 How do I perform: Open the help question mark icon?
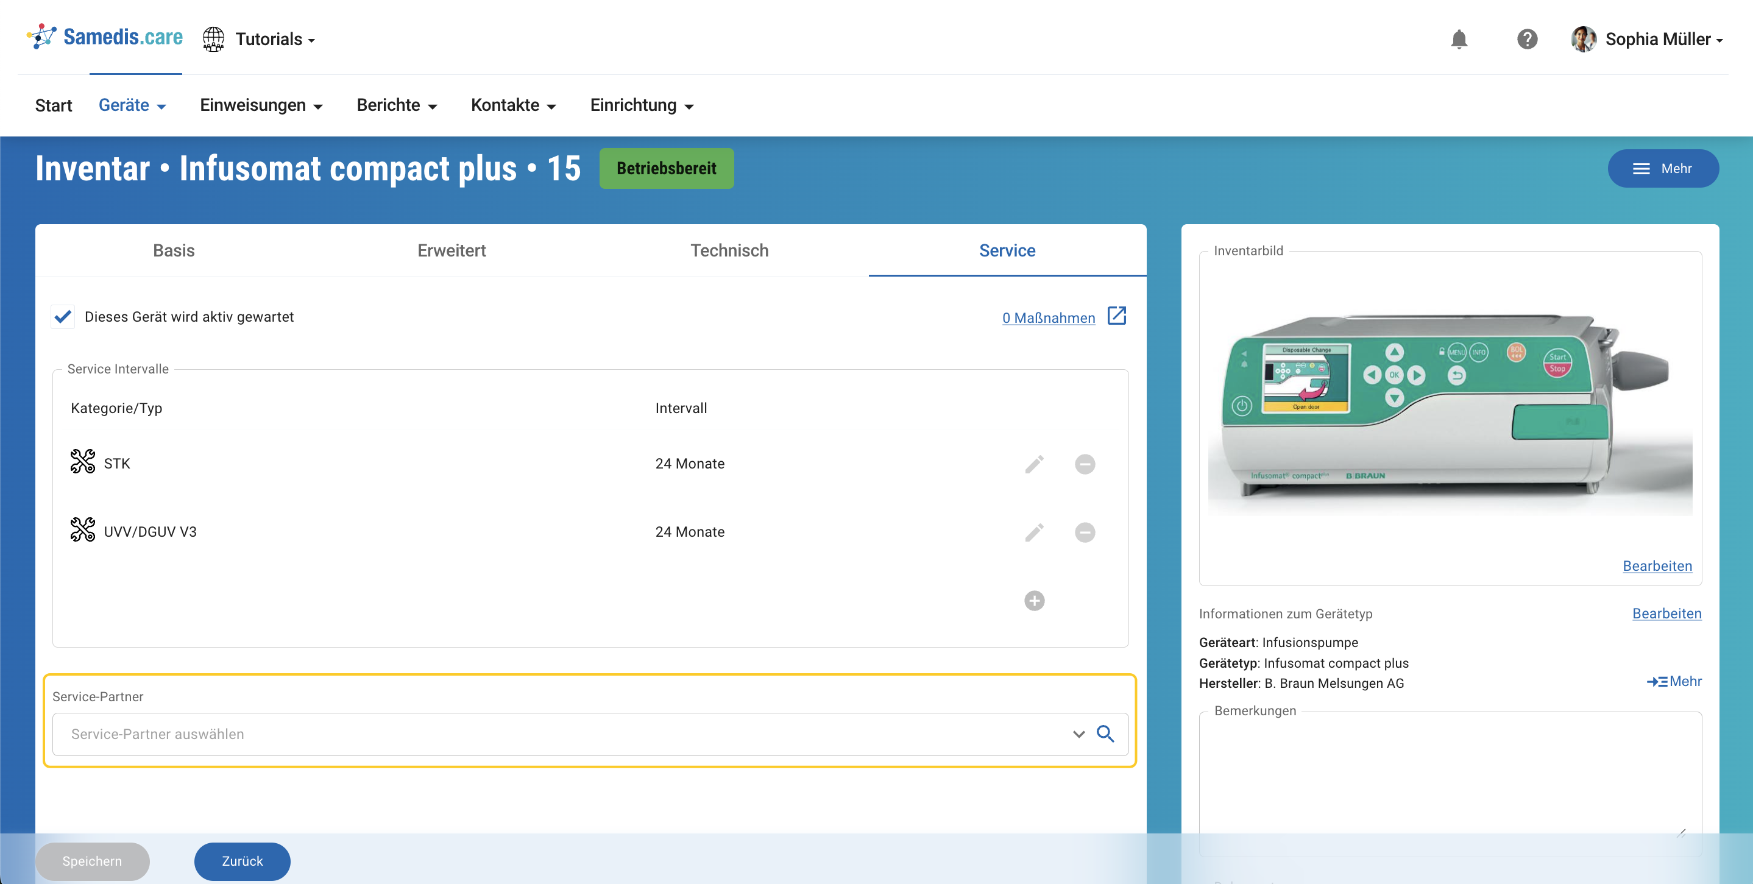coord(1526,40)
